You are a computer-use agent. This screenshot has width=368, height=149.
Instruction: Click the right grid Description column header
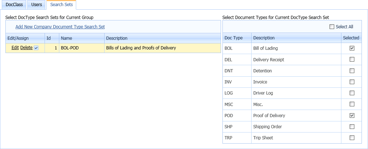pos(296,38)
